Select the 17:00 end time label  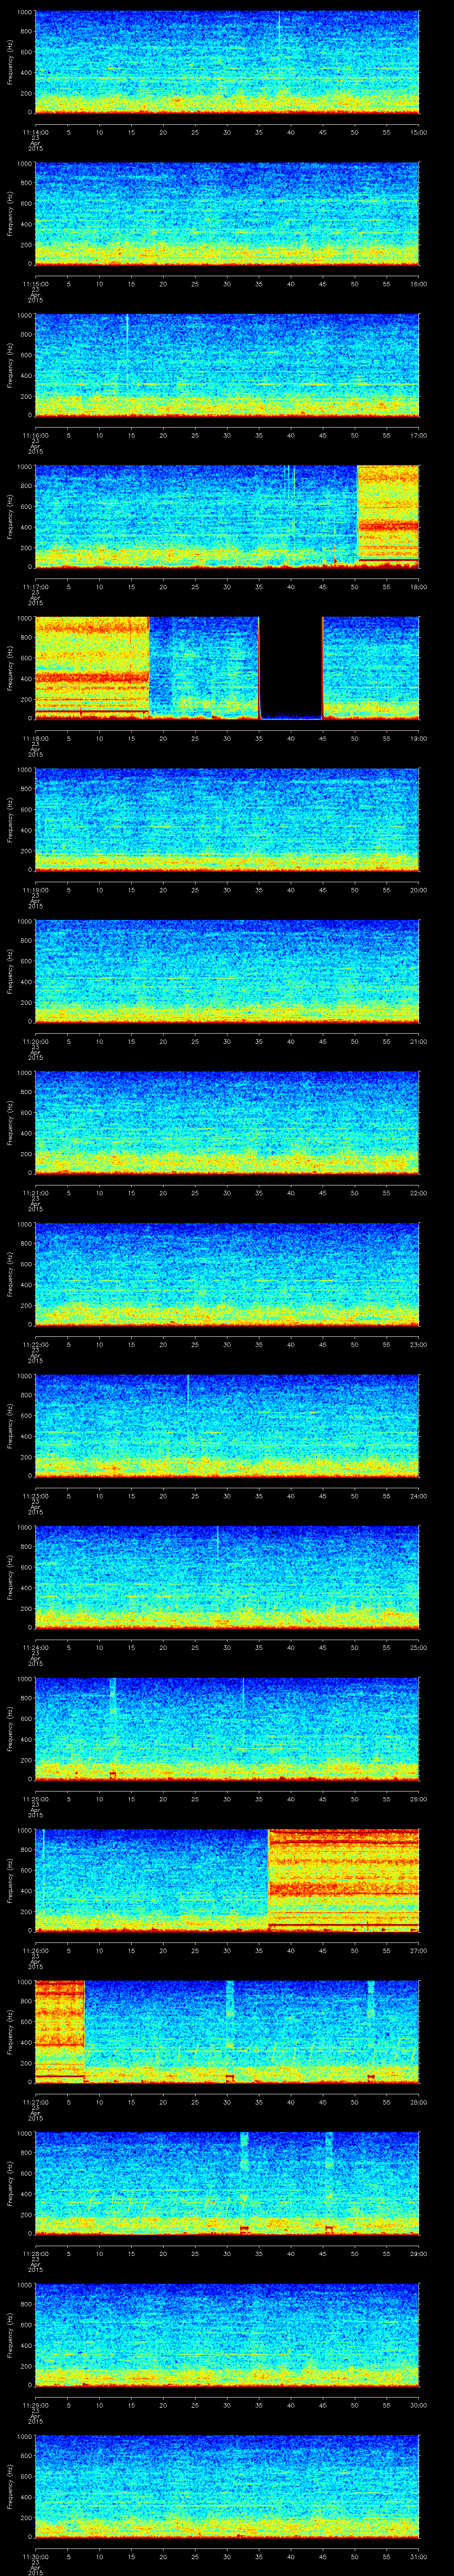click(418, 435)
